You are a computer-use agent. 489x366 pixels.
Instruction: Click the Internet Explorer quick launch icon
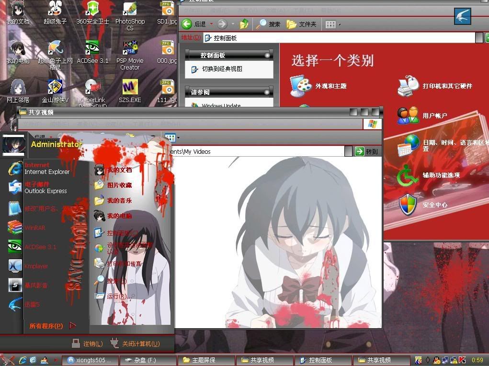click(23, 360)
